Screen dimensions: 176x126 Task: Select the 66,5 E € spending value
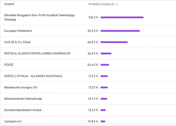click(x=93, y=42)
